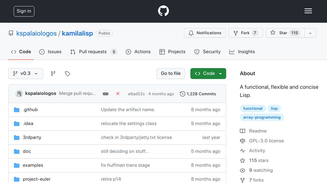327x183 pixels.
Task: Click kspalaiologos avatar in commit bar
Action: (19, 94)
